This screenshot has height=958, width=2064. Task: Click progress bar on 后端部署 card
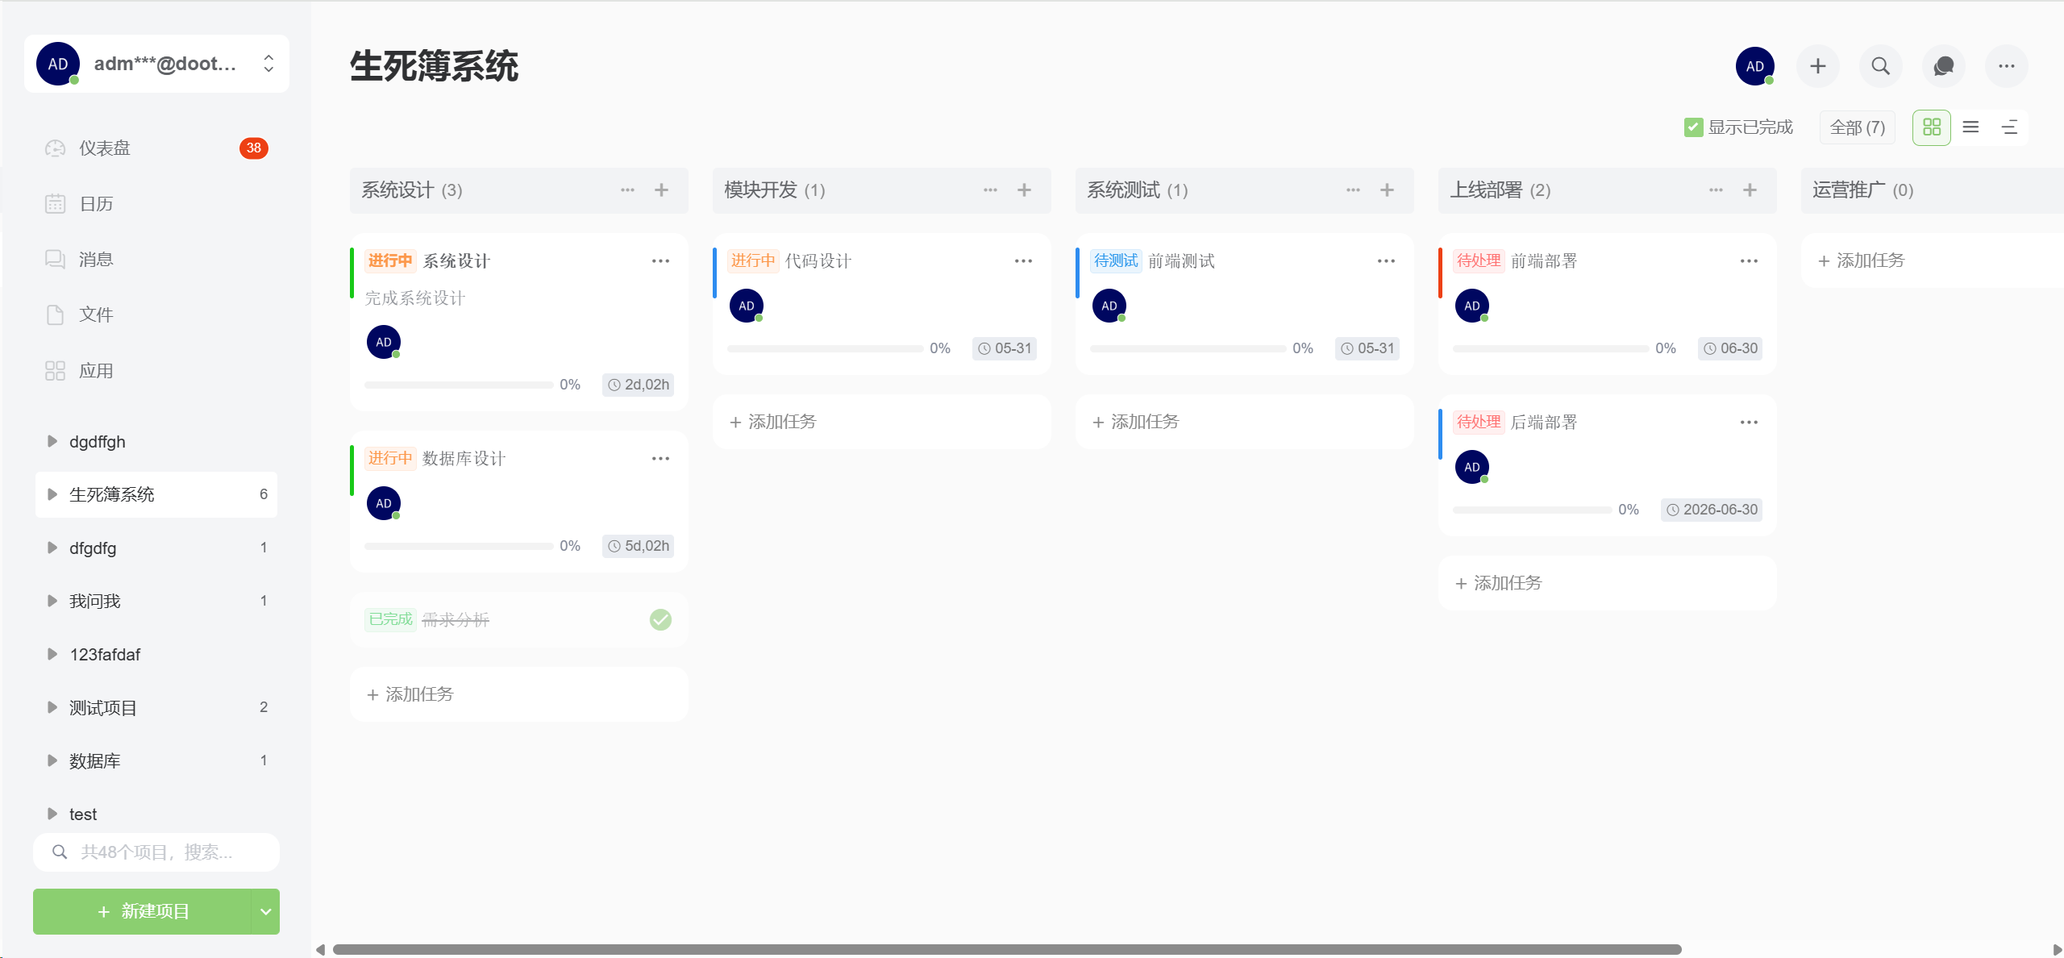[x=1531, y=510]
